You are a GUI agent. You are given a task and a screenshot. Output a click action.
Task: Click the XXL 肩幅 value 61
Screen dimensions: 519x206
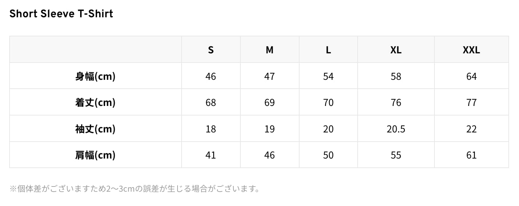pos(471,155)
